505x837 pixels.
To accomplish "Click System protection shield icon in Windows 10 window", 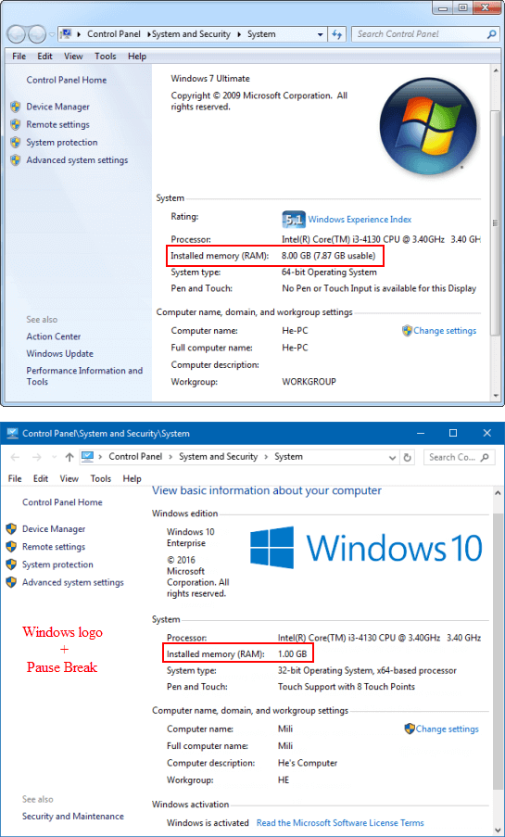I will (11, 564).
